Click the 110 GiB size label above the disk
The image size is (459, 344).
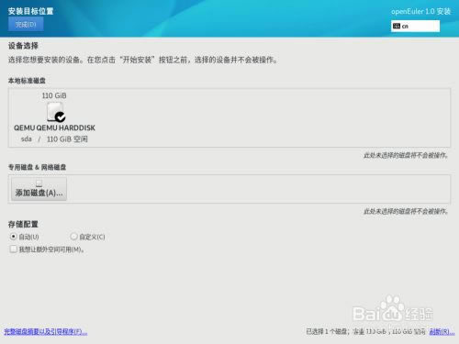[x=54, y=95]
